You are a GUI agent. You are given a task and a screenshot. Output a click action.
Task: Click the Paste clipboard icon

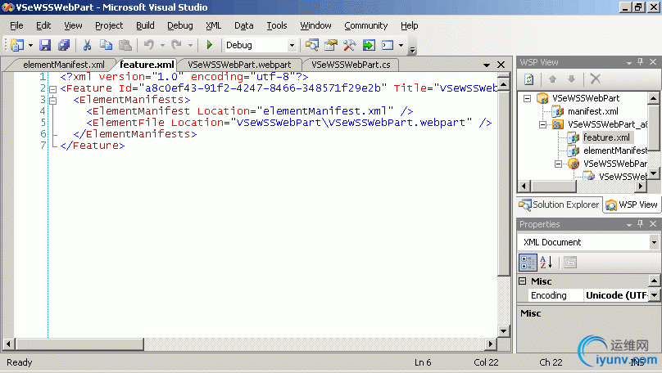125,45
